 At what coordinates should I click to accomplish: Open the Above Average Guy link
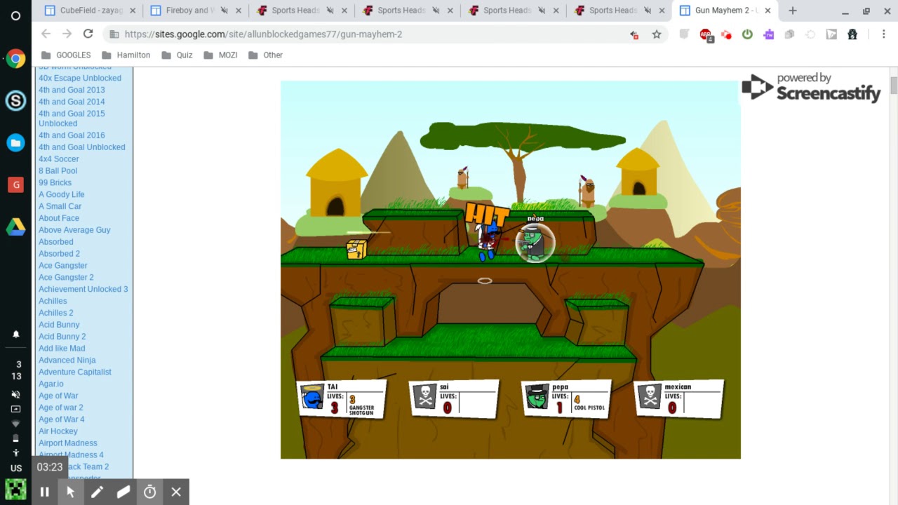coord(74,230)
